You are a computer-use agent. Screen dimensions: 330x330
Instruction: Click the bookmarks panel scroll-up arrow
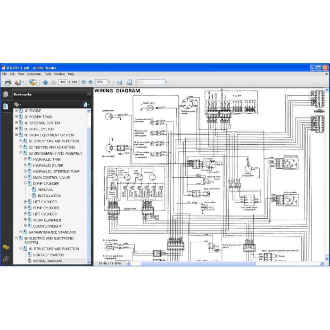89,111
